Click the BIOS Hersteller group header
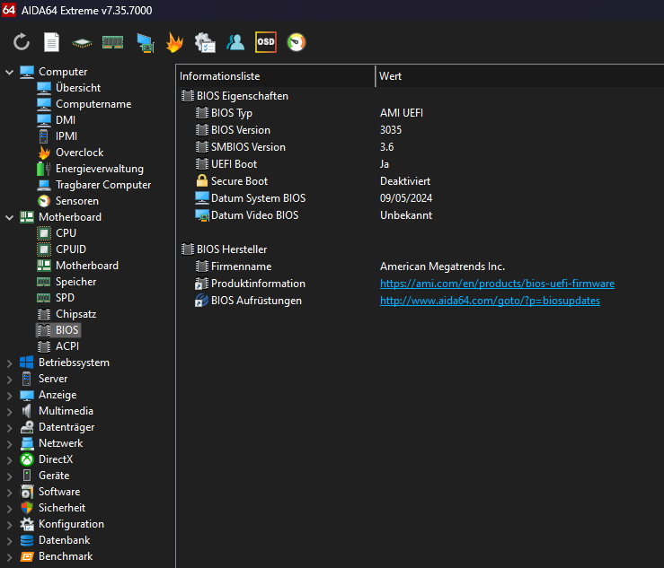This screenshot has height=568, width=664. (x=232, y=249)
